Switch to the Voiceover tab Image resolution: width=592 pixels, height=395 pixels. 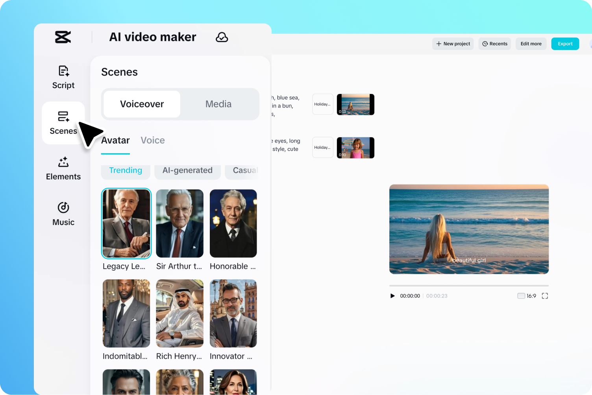pyautogui.click(x=142, y=104)
